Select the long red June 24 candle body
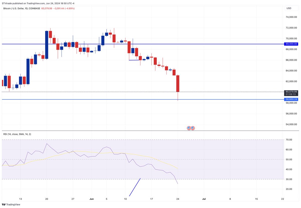 point(178,83)
